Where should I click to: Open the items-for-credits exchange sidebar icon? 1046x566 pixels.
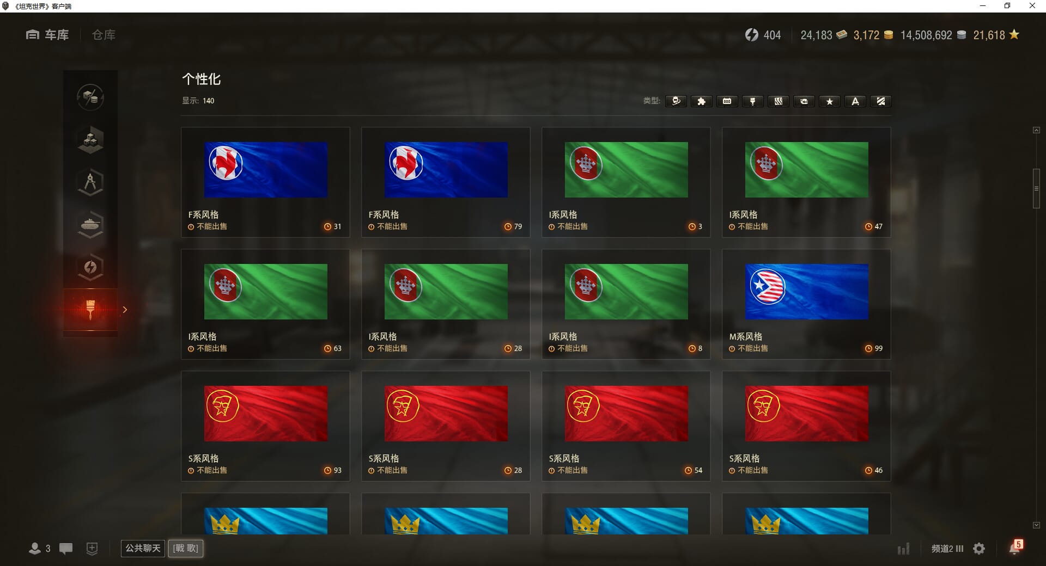90,97
